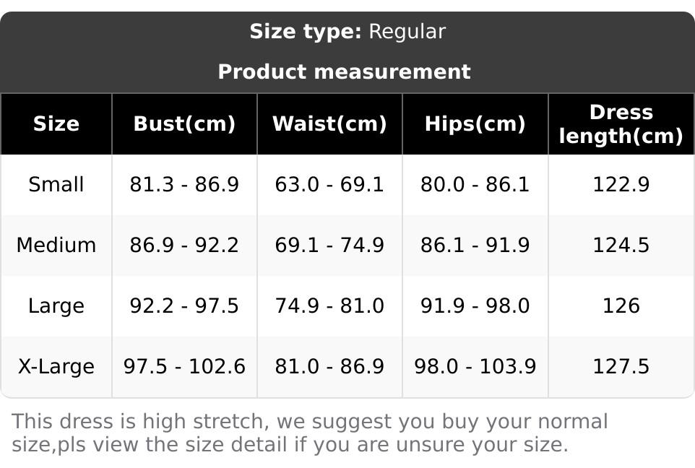695x468 pixels.
Task: Select X-Large bust value 97.5 - 102.6
Action: [184, 366]
